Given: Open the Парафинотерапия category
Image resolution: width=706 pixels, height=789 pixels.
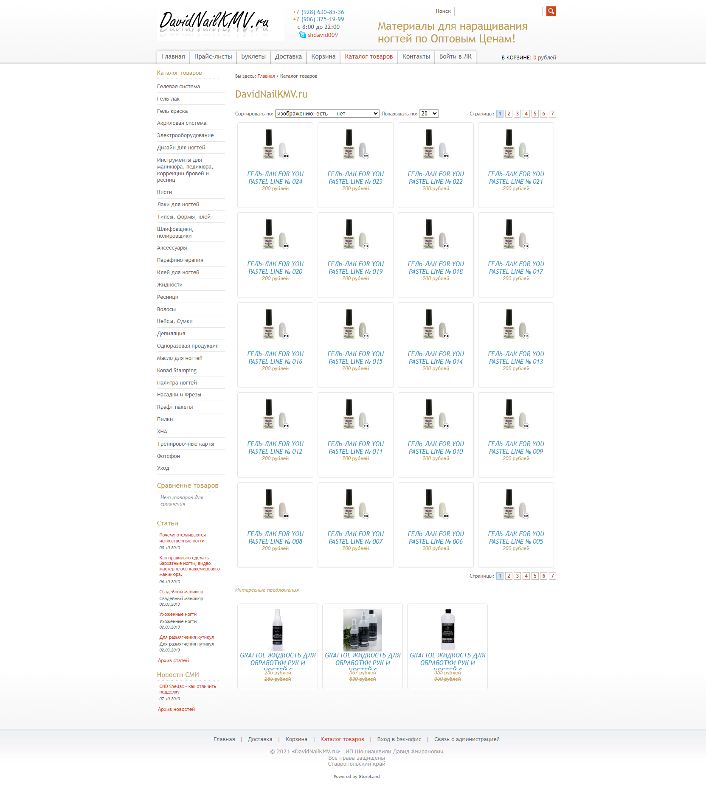Looking at the screenshot, I should click(180, 260).
